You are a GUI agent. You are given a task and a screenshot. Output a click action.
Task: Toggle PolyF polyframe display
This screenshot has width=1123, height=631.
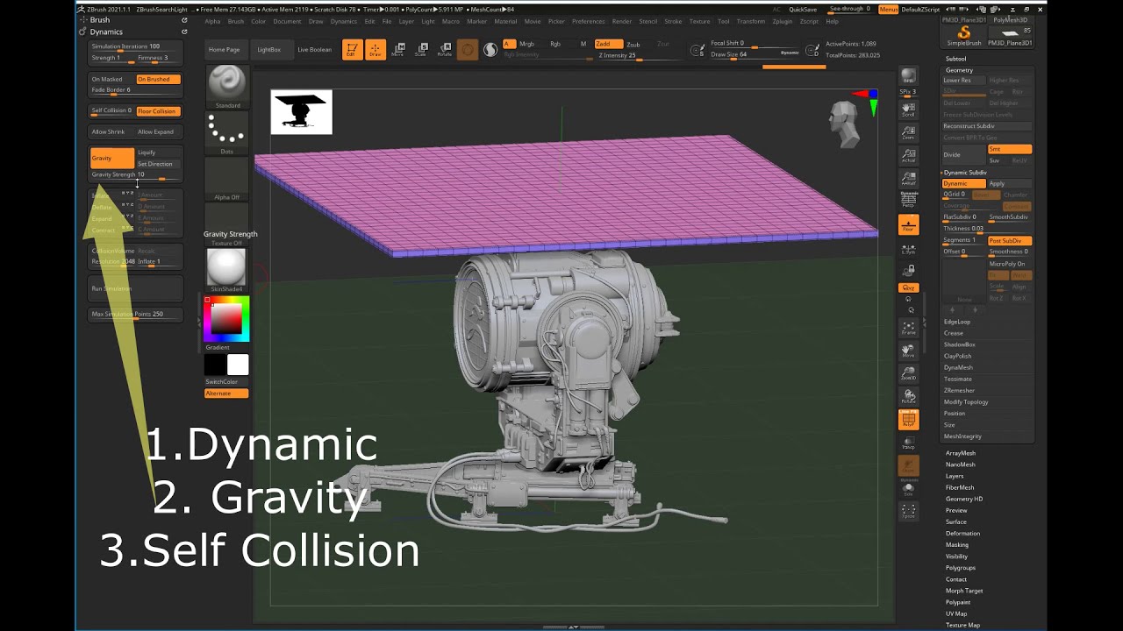point(908,419)
